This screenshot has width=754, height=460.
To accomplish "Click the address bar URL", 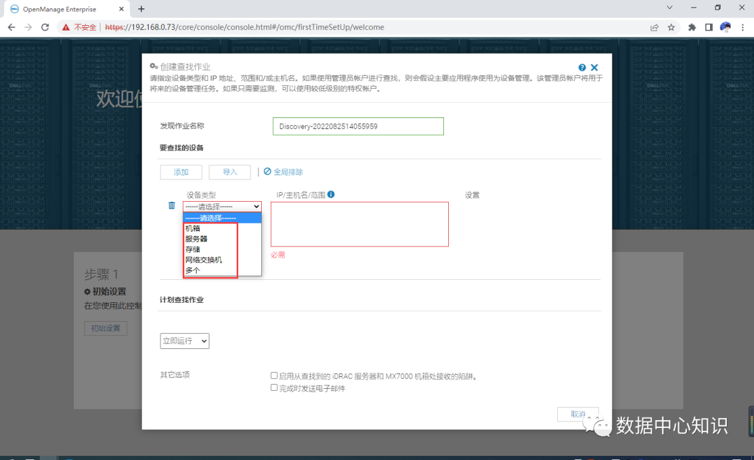I will click(x=244, y=27).
